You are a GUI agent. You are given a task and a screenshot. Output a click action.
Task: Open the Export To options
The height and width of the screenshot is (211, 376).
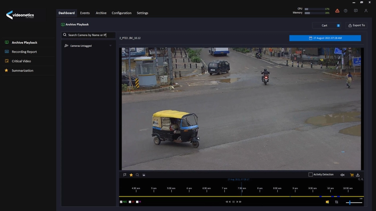pyautogui.click(x=356, y=25)
